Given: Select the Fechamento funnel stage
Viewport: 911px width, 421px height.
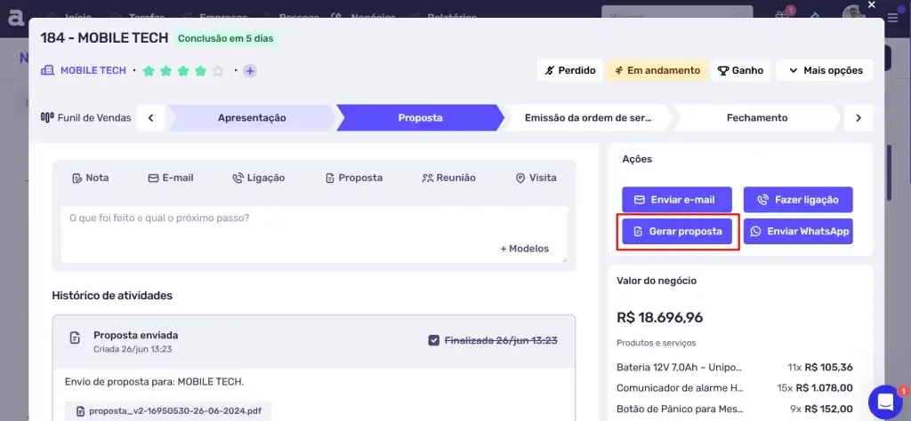Looking at the screenshot, I should 756,118.
